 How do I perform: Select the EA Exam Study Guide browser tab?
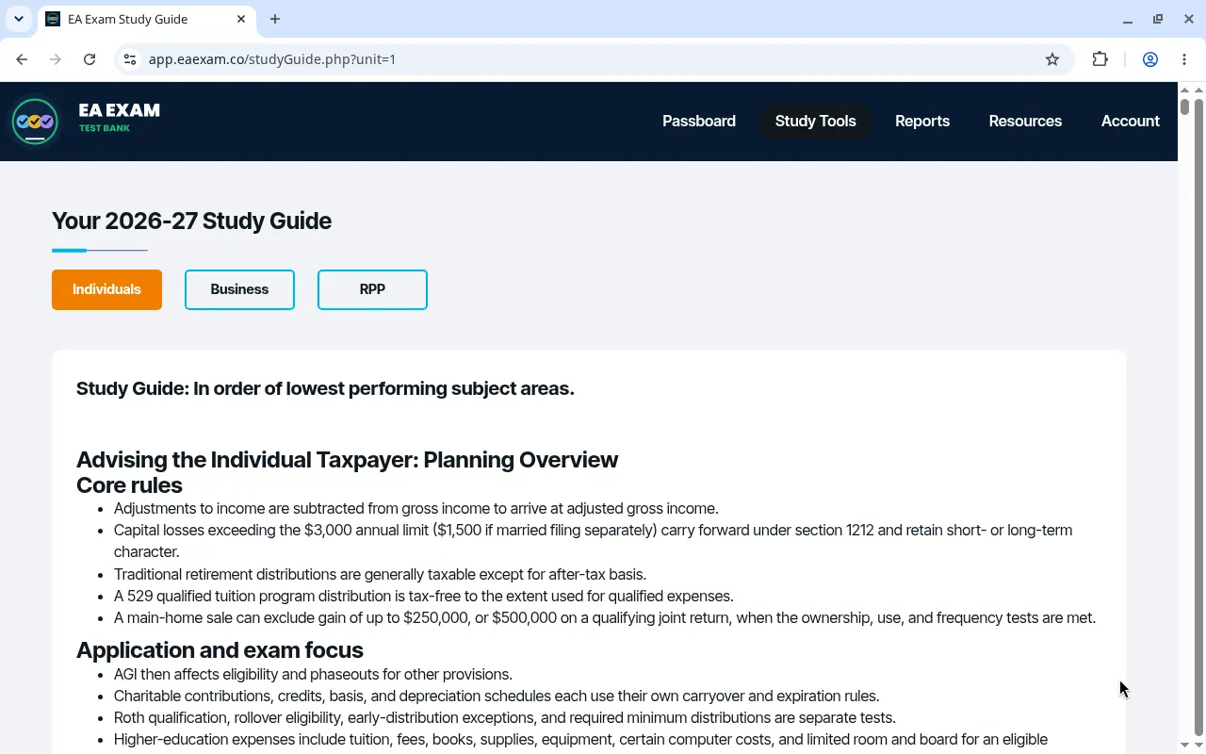pos(146,20)
